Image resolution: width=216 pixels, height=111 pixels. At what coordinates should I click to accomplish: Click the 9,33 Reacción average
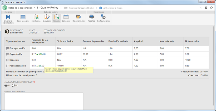click(34, 60)
